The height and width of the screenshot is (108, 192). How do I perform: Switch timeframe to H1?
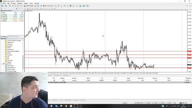point(43,9)
